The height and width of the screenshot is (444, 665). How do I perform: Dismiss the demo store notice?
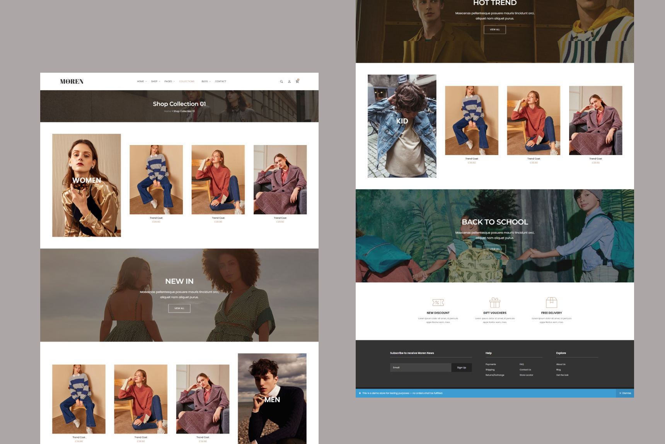(625, 393)
